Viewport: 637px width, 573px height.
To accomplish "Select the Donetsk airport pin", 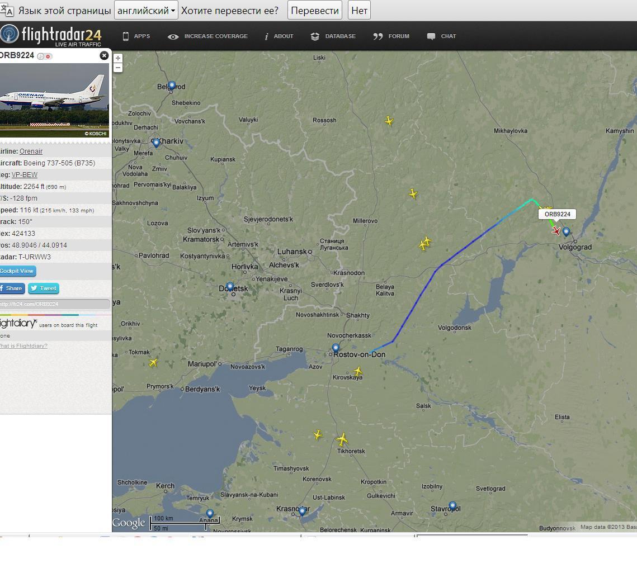I will coord(230,287).
